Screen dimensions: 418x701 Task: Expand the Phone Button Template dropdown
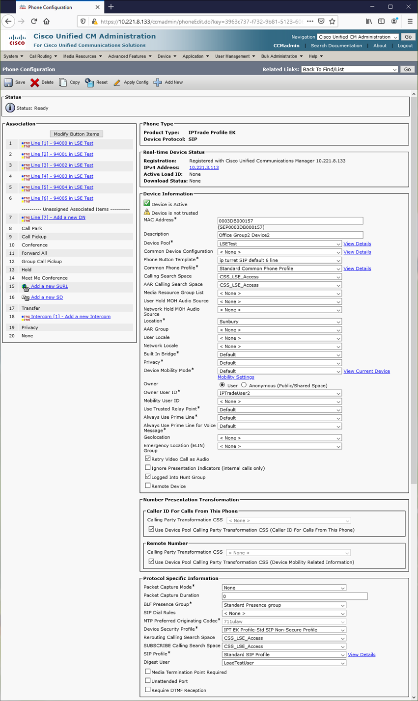(279, 260)
